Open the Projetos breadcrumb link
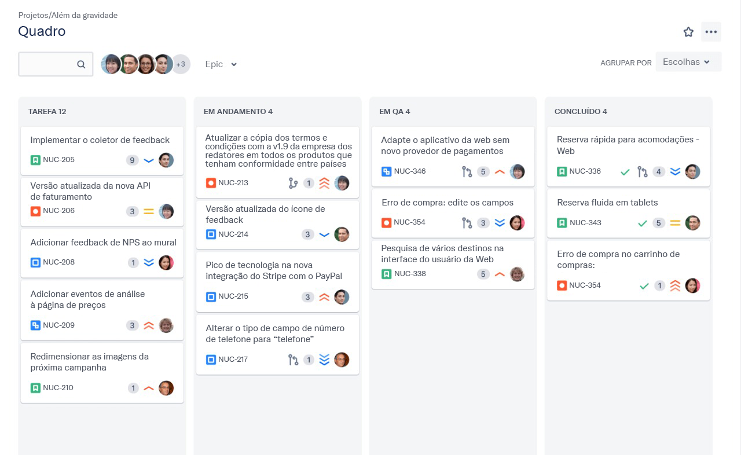The width and height of the screenshot is (741, 455). click(x=33, y=16)
